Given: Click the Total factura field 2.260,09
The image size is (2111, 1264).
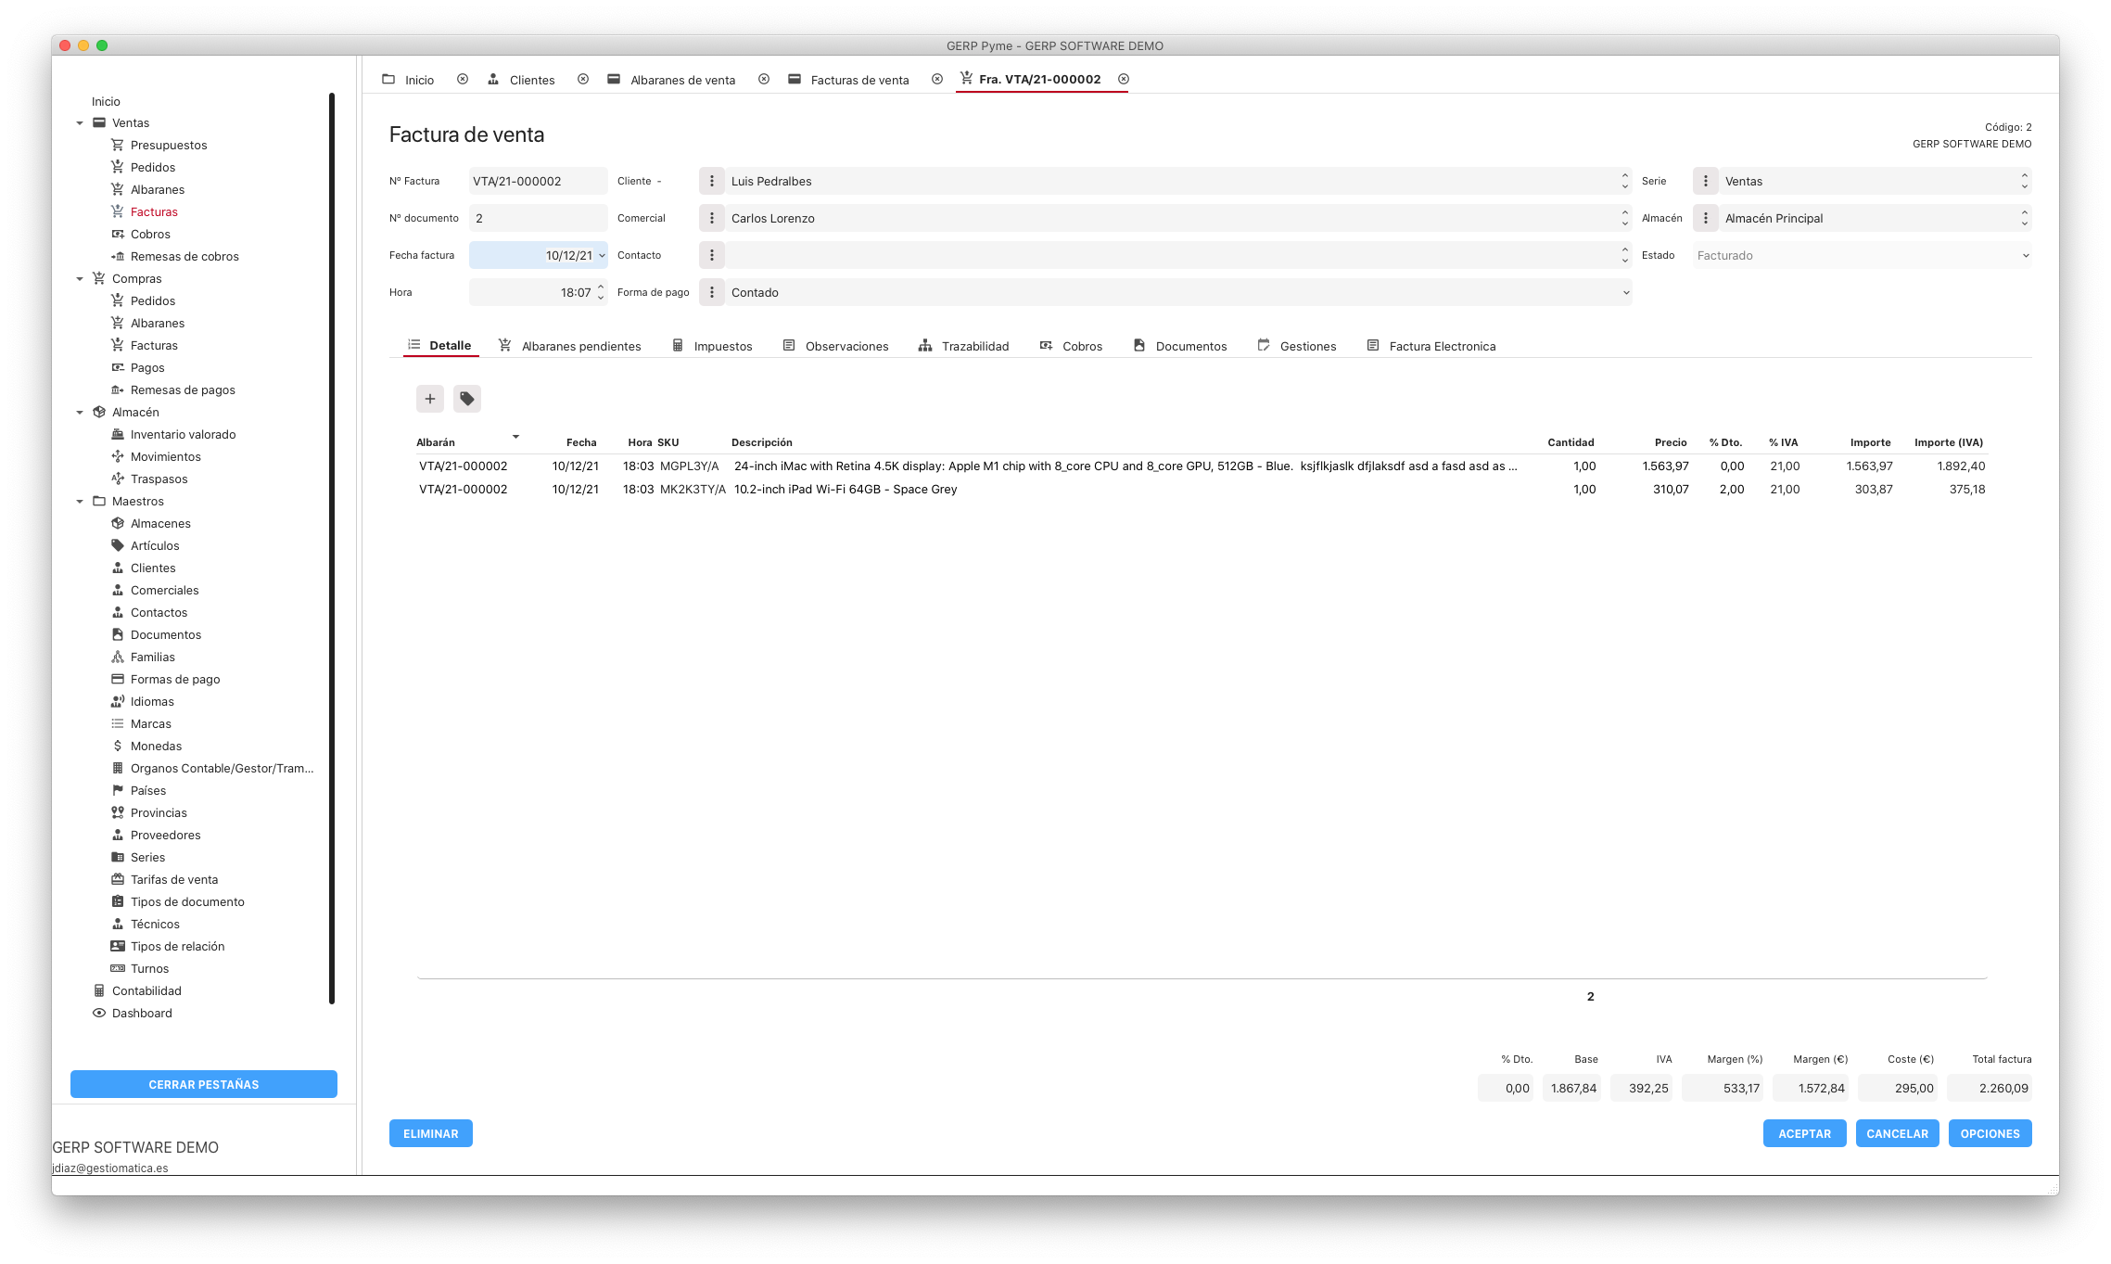Looking at the screenshot, I should (1990, 1088).
